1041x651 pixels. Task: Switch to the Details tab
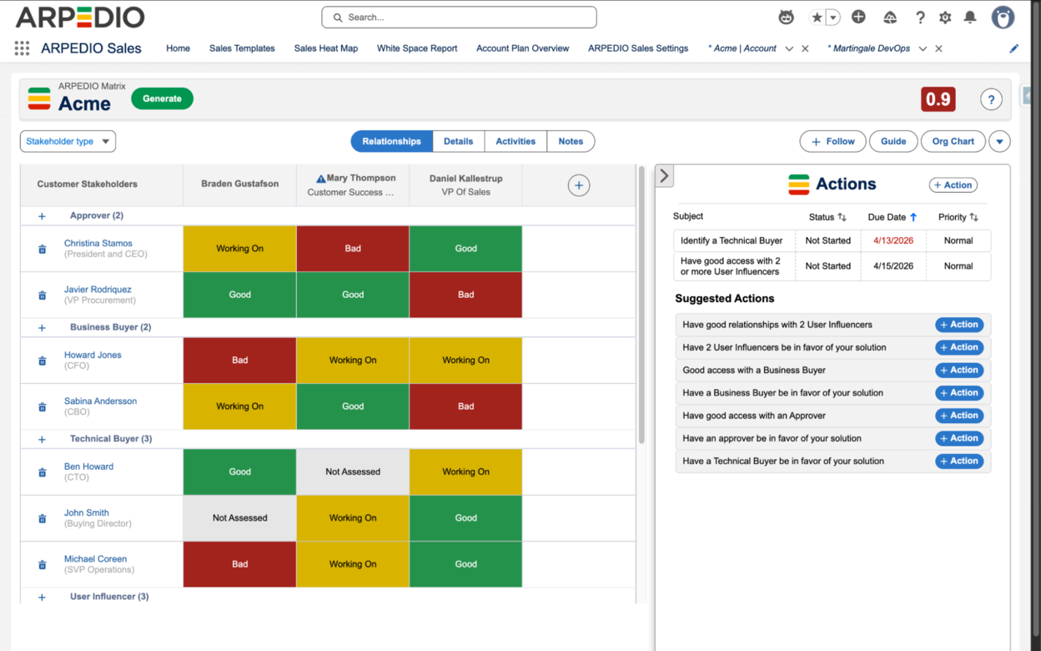pos(458,142)
